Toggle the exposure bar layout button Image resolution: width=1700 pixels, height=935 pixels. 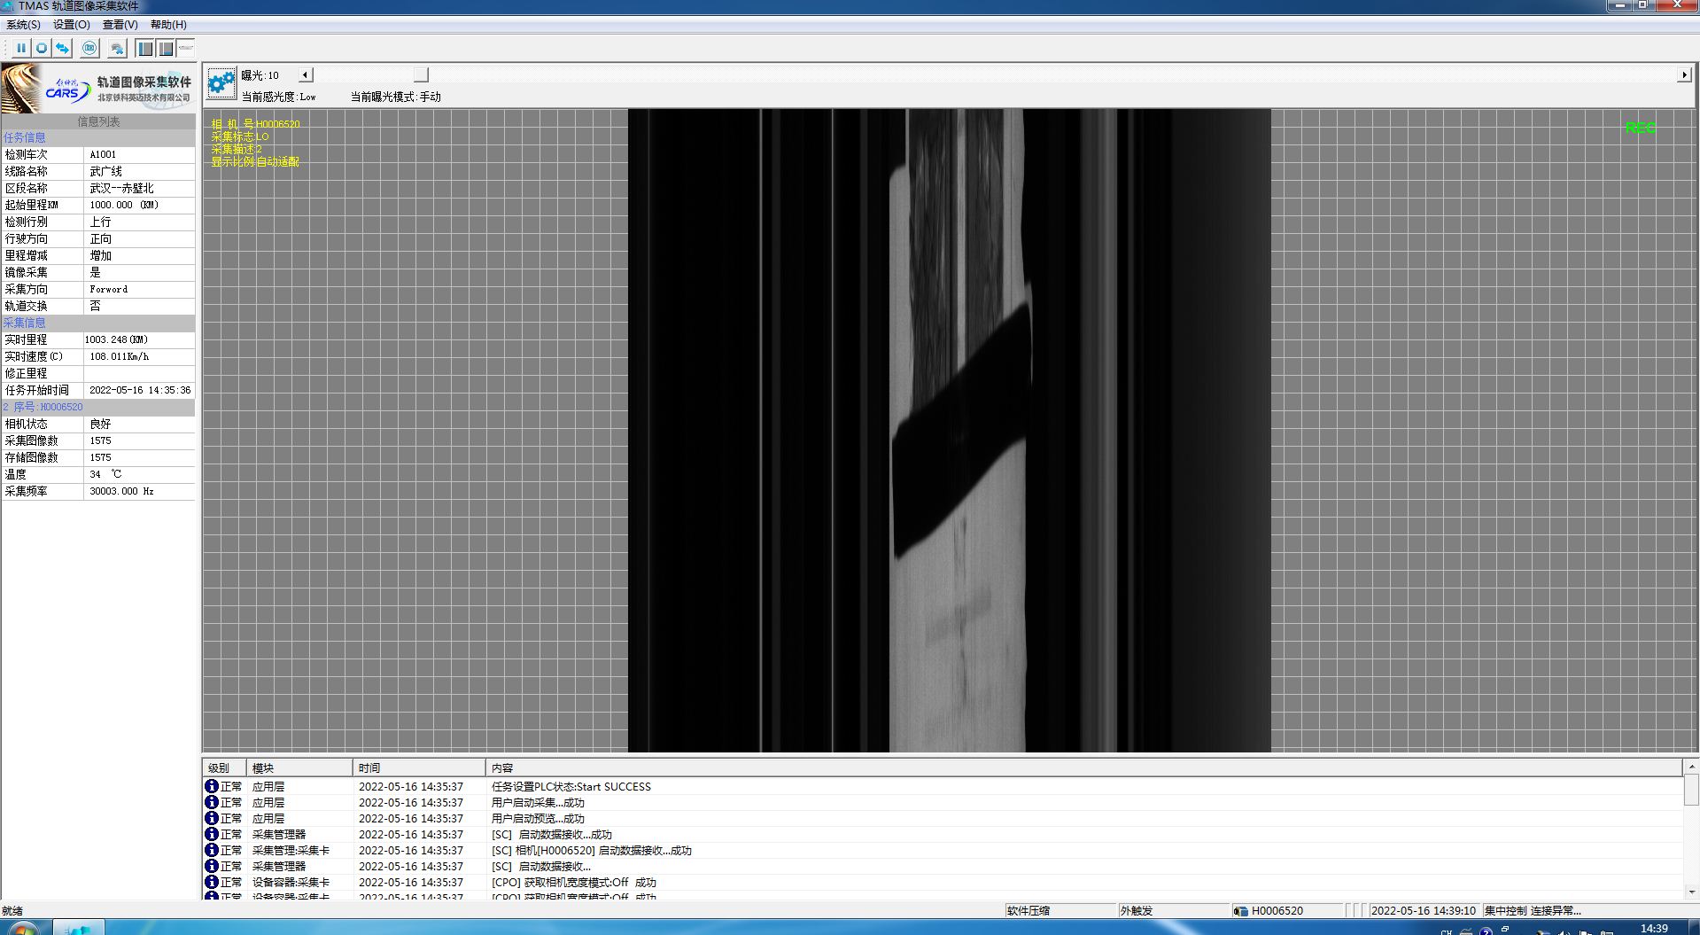(185, 48)
